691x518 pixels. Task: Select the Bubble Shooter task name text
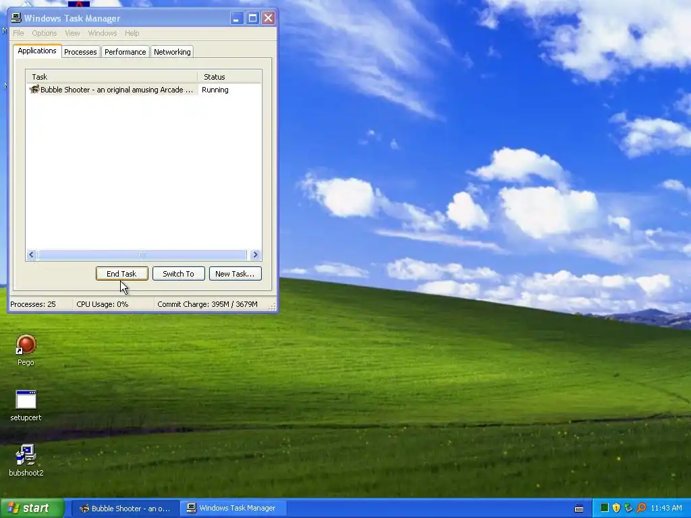pos(117,90)
